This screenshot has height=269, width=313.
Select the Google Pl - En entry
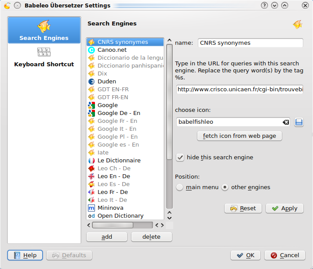pyautogui.click(x=125, y=137)
